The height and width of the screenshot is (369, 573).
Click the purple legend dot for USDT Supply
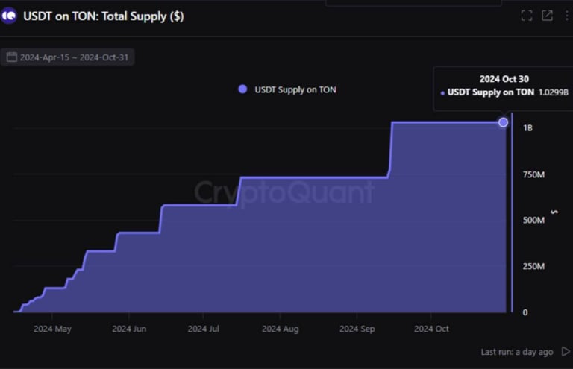pyautogui.click(x=242, y=89)
